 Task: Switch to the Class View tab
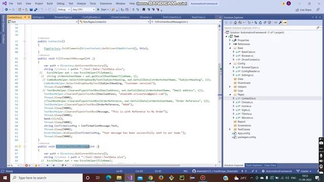[x=270, y=165]
